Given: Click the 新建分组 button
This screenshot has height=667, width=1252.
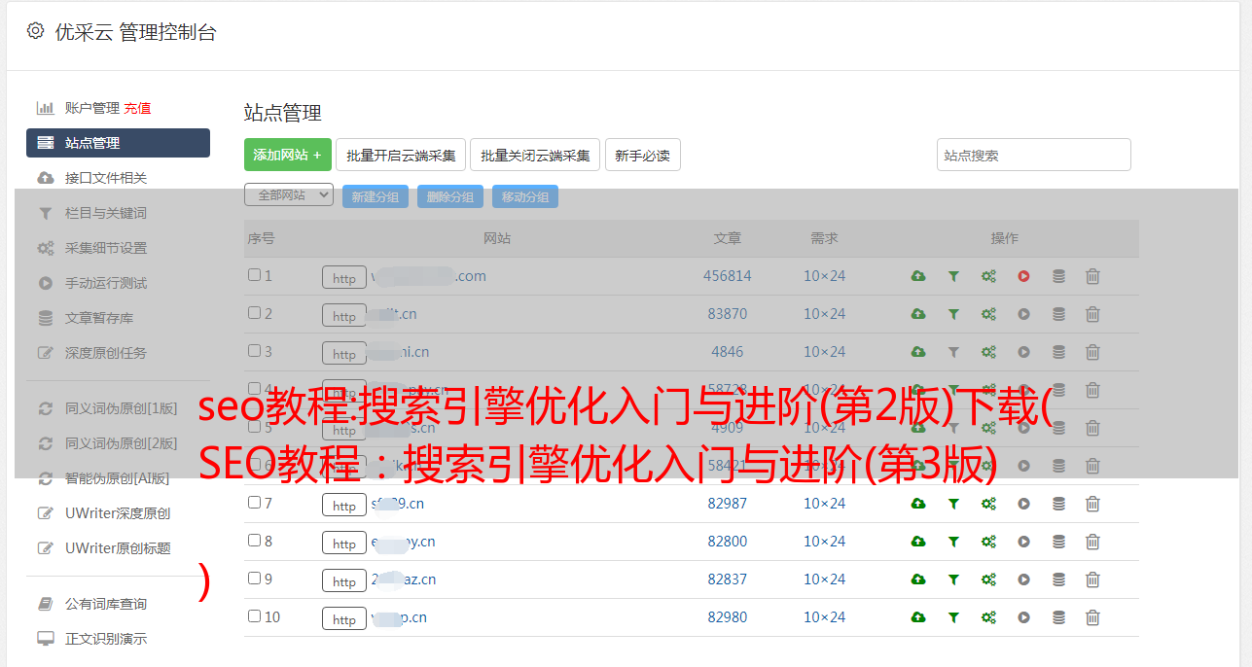Looking at the screenshot, I should point(376,196).
